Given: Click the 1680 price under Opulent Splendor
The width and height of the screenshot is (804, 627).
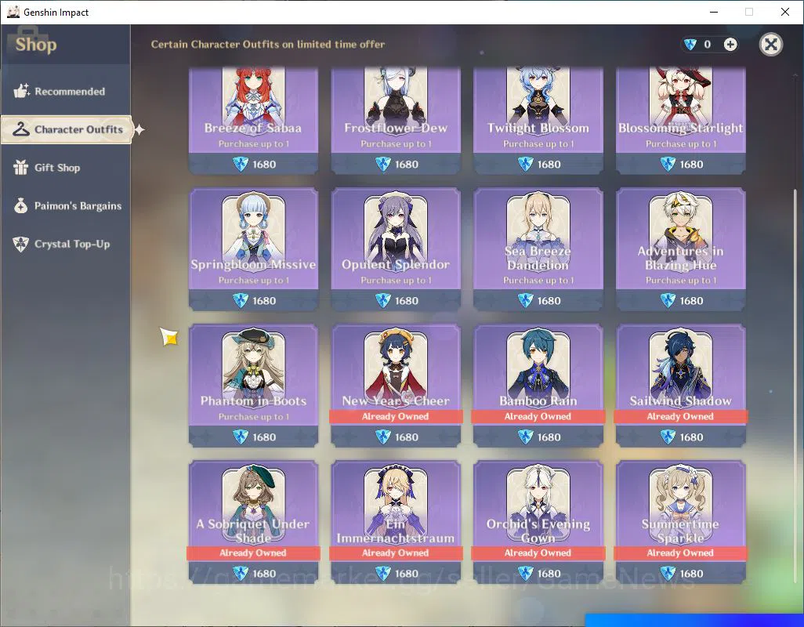Looking at the screenshot, I should point(396,300).
